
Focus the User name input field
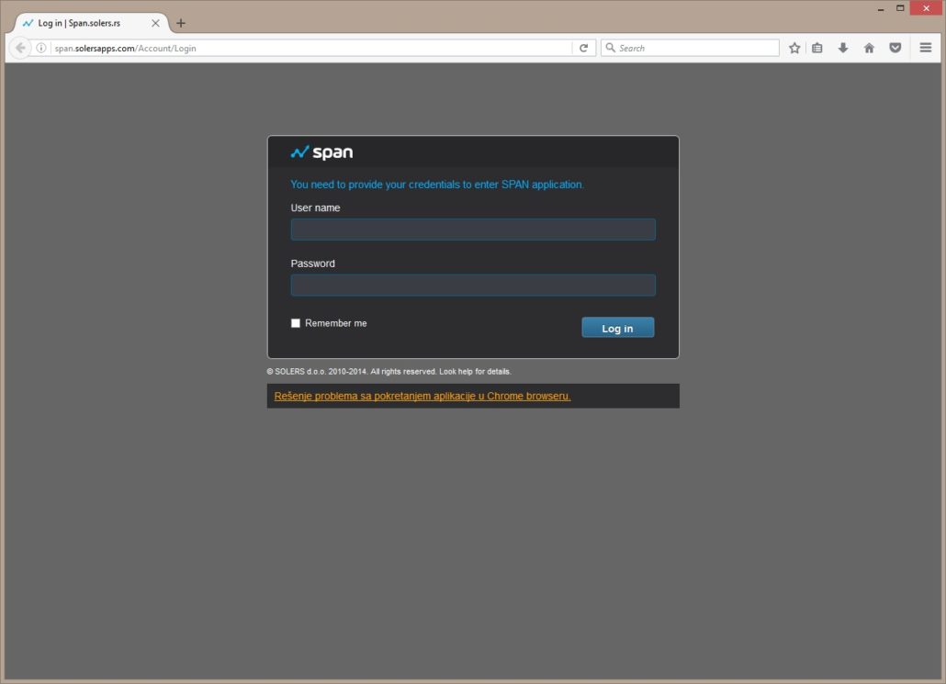click(x=473, y=230)
